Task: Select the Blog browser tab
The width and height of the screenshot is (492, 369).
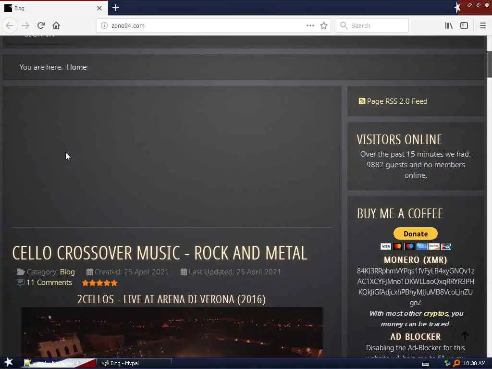Action: tap(53, 8)
